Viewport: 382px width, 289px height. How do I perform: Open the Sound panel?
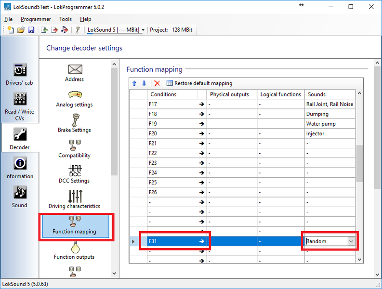click(x=19, y=197)
